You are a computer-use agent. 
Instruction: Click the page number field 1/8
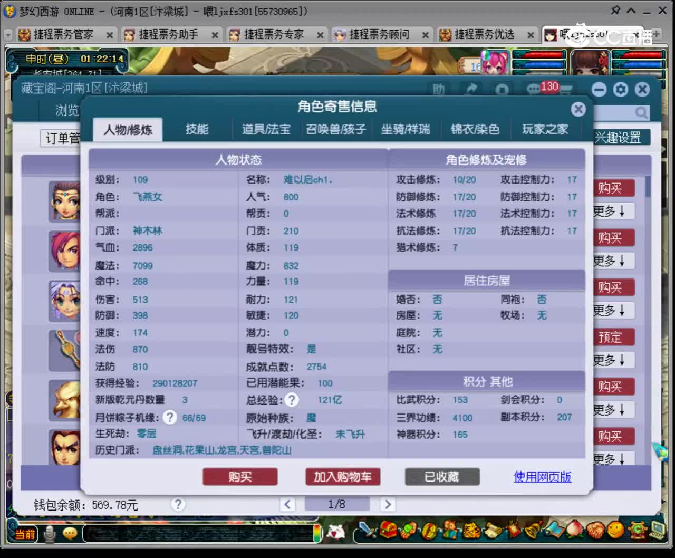point(337,504)
